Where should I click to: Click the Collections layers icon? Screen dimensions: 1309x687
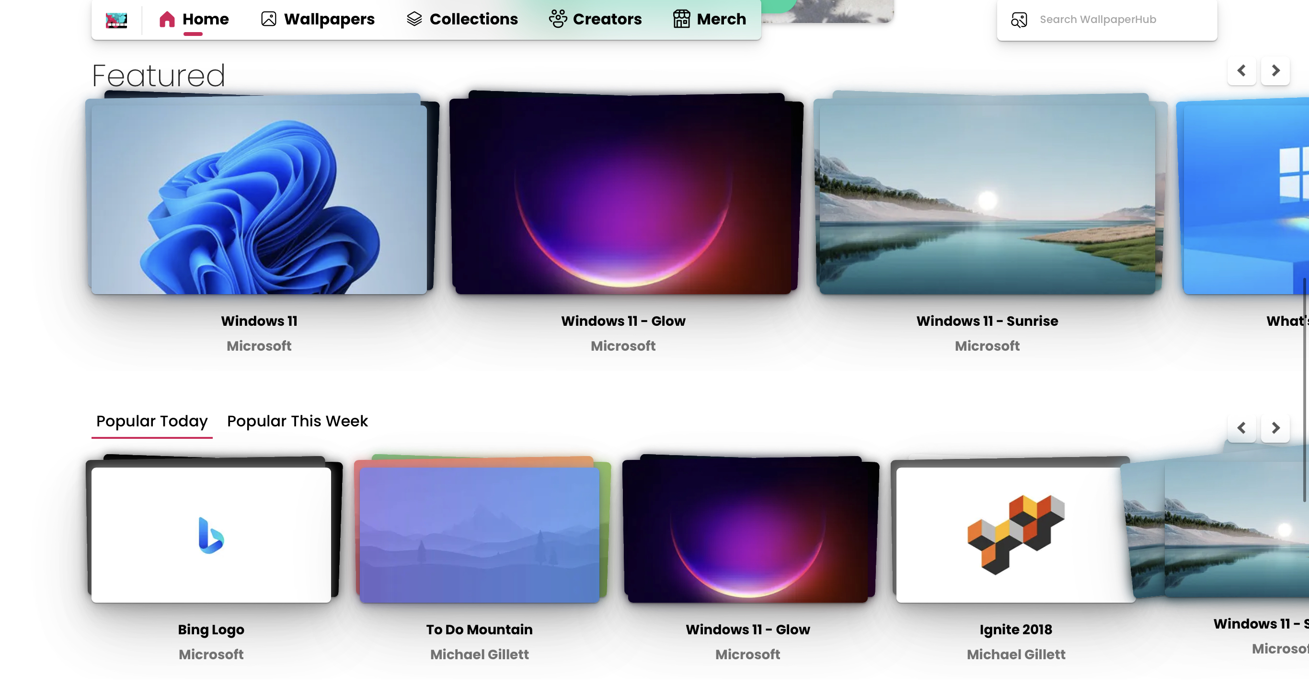click(414, 19)
